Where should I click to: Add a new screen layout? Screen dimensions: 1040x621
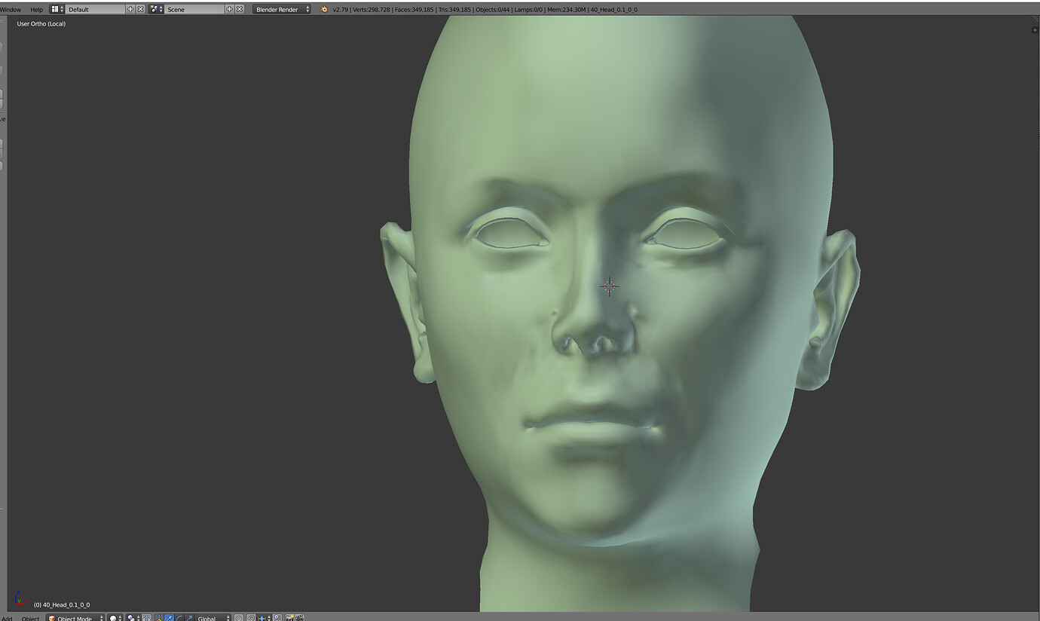pyautogui.click(x=130, y=9)
